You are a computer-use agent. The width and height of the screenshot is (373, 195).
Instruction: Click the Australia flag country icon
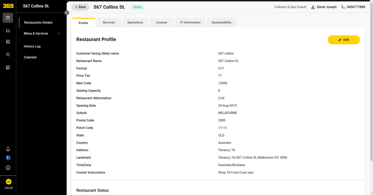pos(8,158)
